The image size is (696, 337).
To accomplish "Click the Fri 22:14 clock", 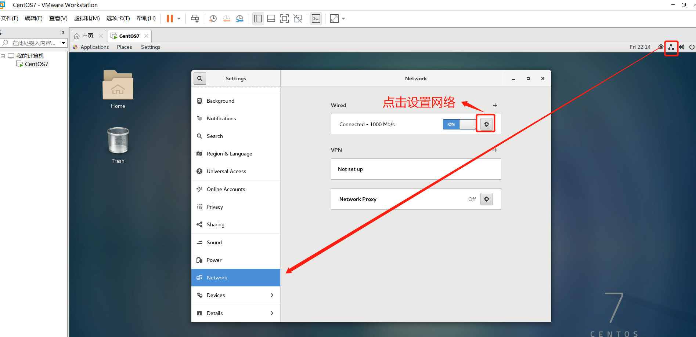I will coord(640,47).
